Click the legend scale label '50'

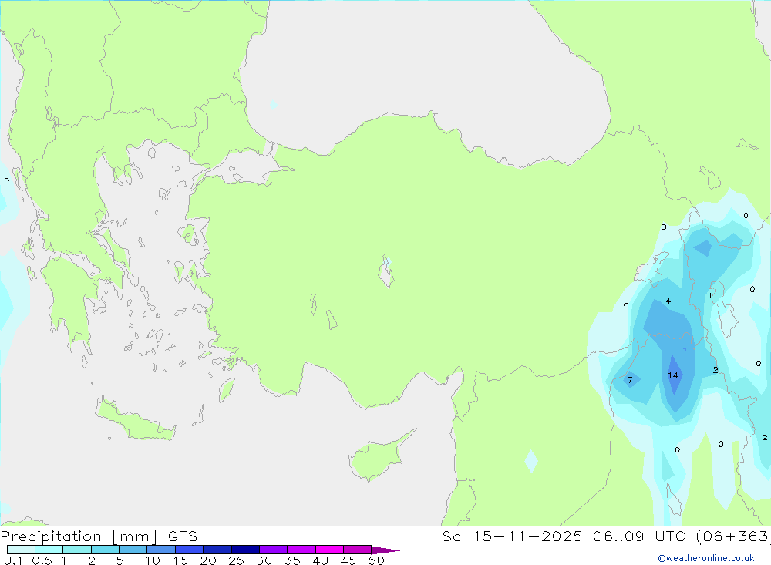[x=377, y=560]
